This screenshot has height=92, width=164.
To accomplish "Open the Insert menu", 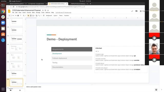I will pyautogui.click(x=24, y=13).
